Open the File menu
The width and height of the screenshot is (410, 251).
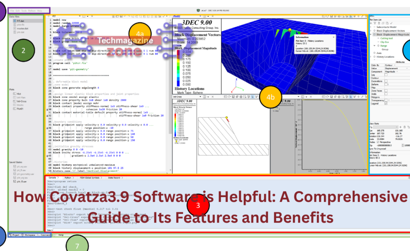coord(12,11)
